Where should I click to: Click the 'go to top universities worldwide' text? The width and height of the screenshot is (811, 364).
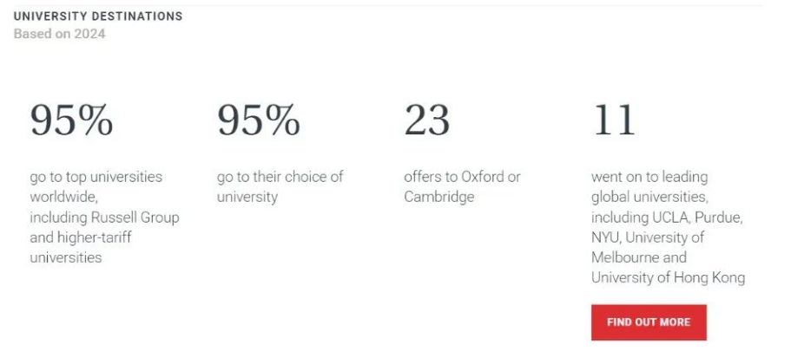pos(96,187)
